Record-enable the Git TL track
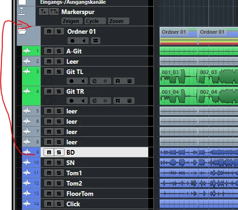The width and height of the screenshot is (238, 210). (72, 81)
